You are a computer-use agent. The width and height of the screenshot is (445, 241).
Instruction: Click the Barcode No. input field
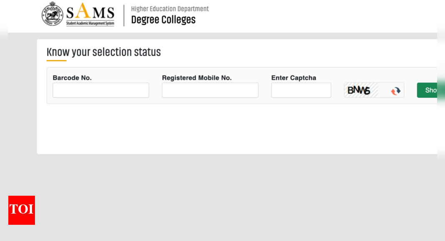pos(101,90)
